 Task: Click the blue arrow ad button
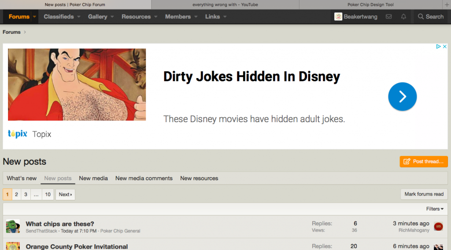402,97
